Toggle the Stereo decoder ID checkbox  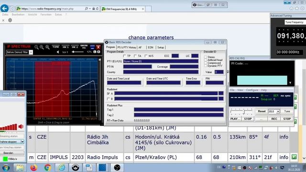[x=206, y=57]
